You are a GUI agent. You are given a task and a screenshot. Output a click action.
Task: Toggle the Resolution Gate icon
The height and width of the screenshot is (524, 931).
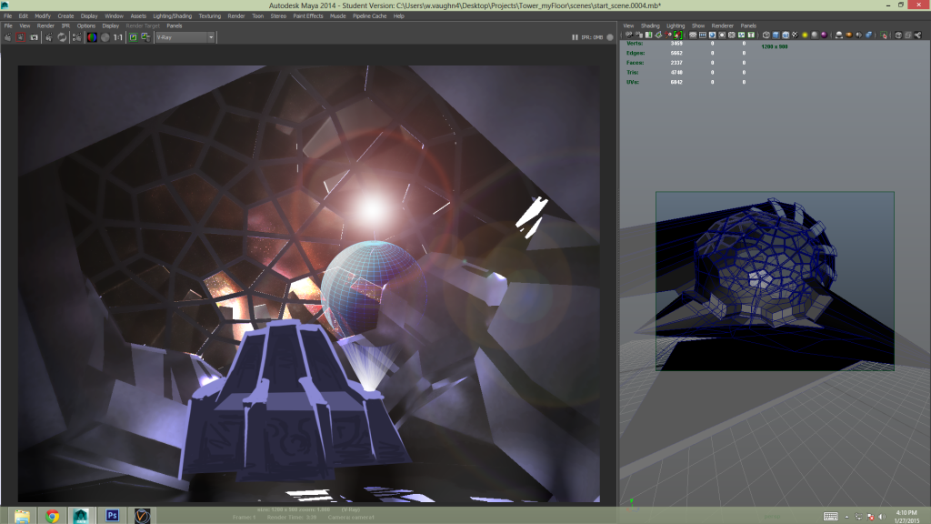coord(712,35)
